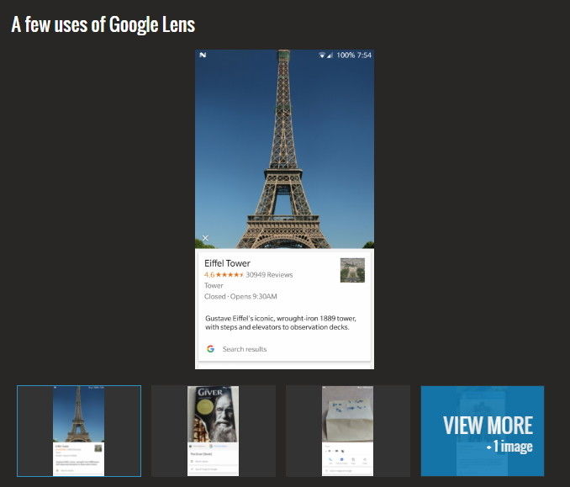
Task: Click the main Eiffel Tower photo
Action: pyautogui.click(x=284, y=149)
